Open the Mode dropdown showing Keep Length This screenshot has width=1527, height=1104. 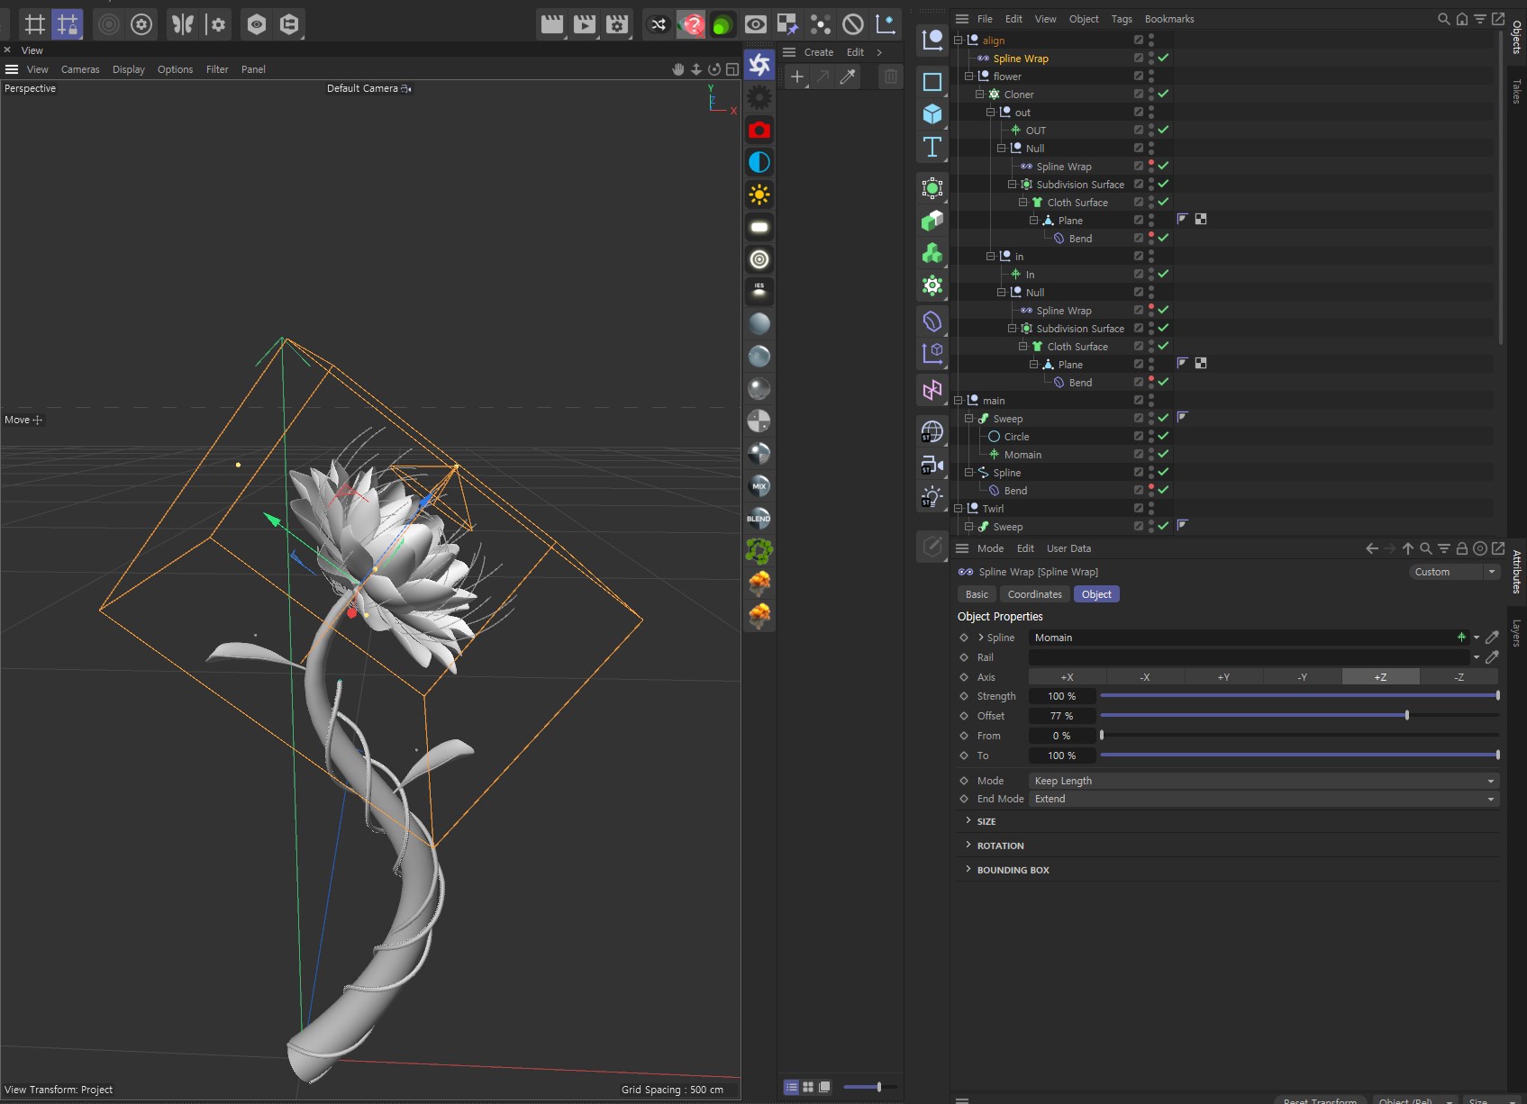click(x=1263, y=781)
